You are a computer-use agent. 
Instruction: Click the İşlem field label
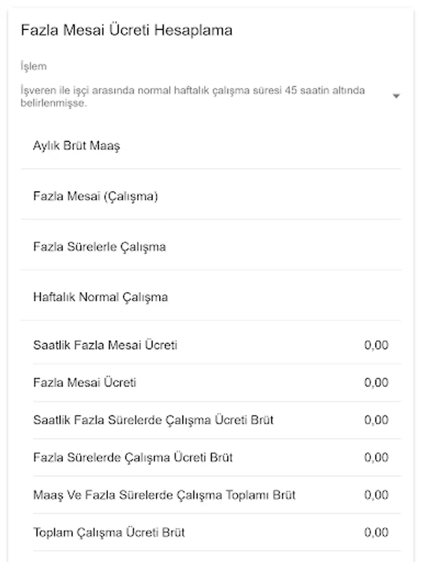[x=33, y=67]
